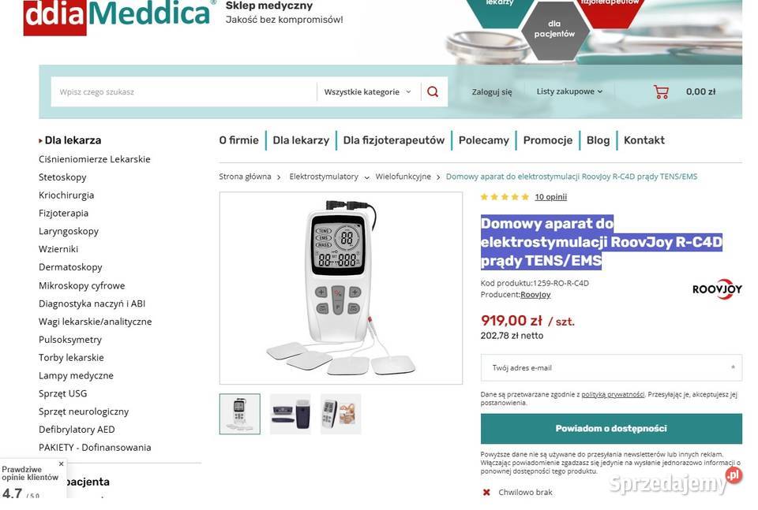Click the Zaloguj się link
This screenshot has height=510, width=758.
click(492, 91)
